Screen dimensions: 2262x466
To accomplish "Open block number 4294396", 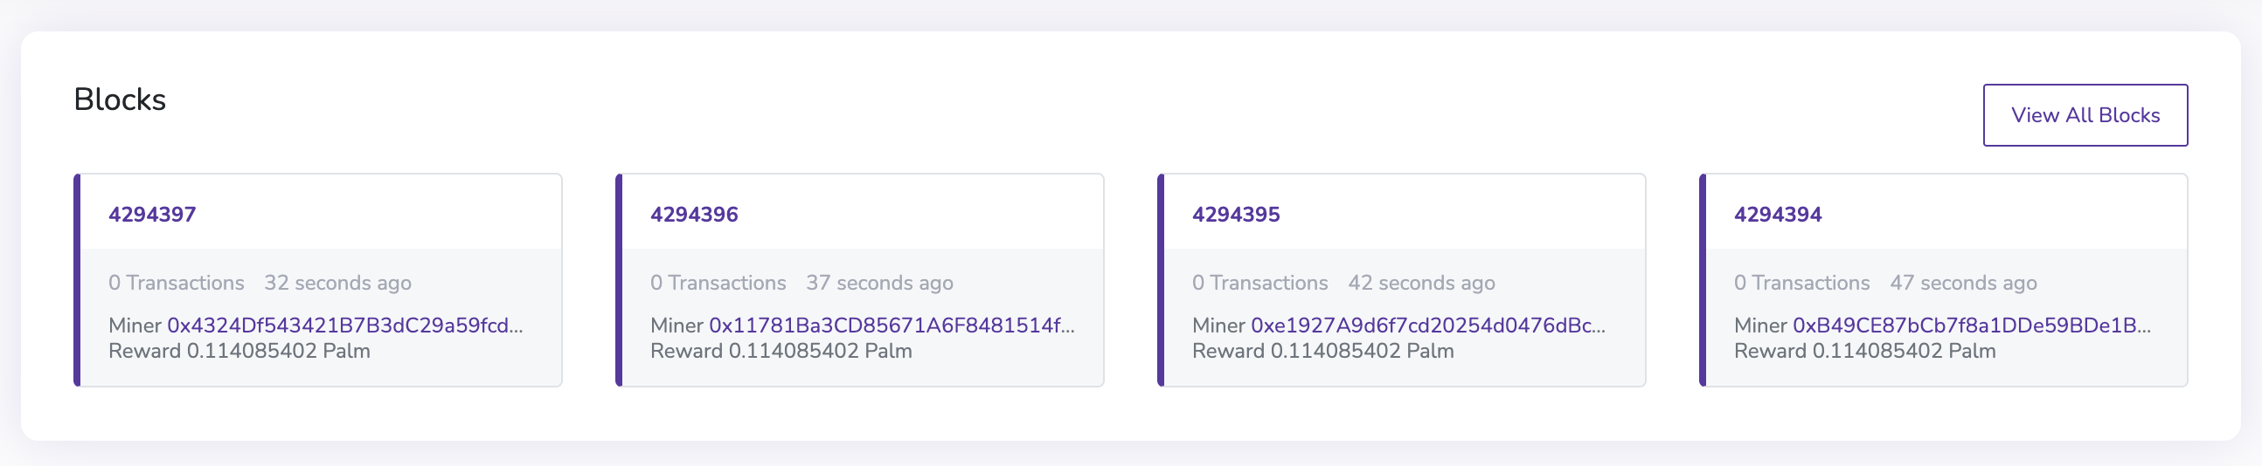I will coord(694,215).
